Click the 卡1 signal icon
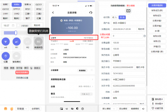This screenshot has width=167, height=112. tap(16, 42)
